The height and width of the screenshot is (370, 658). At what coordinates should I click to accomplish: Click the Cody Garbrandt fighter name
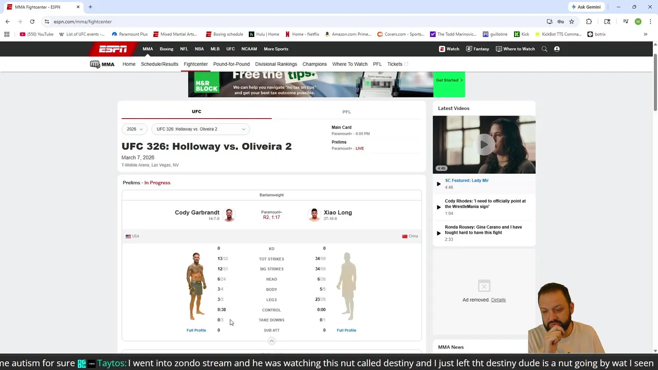pyautogui.click(x=197, y=213)
